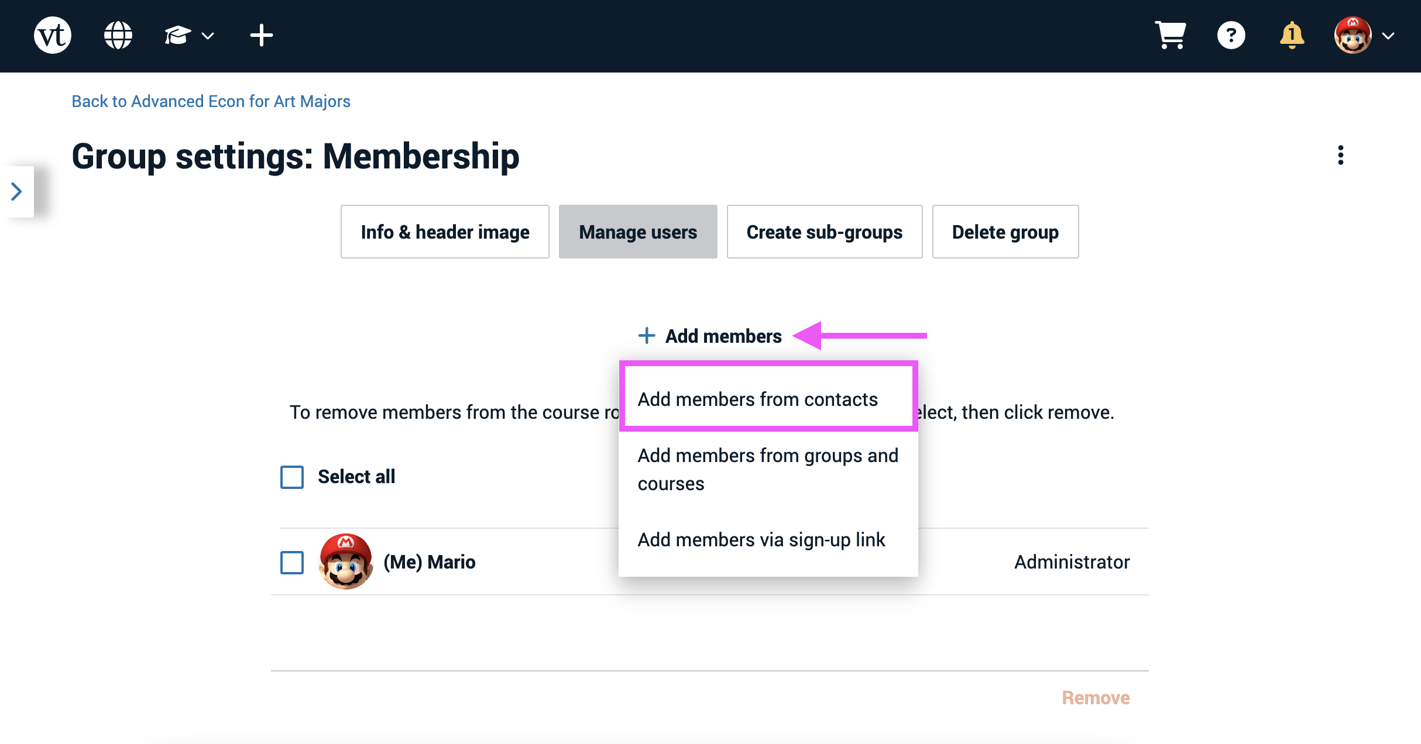This screenshot has height=744, width=1421.
Task: Choose Add members via sign-up link
Action: (768, 539)
